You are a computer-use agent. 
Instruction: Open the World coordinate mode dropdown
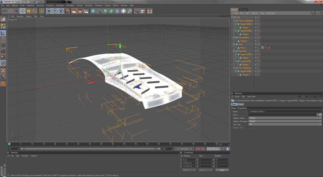189,170
